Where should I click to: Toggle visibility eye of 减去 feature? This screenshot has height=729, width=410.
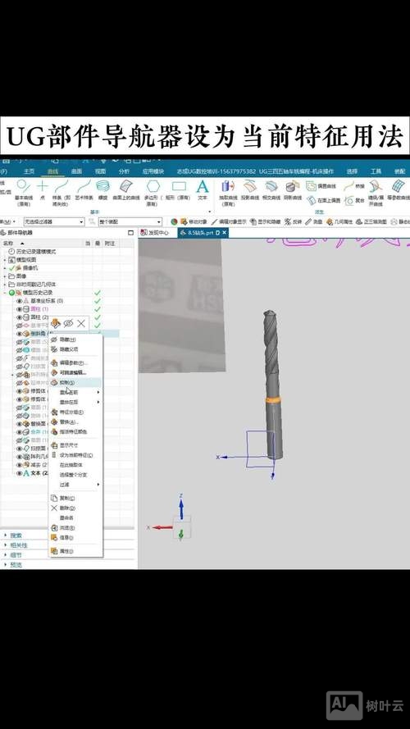click(x=20, y=465)
